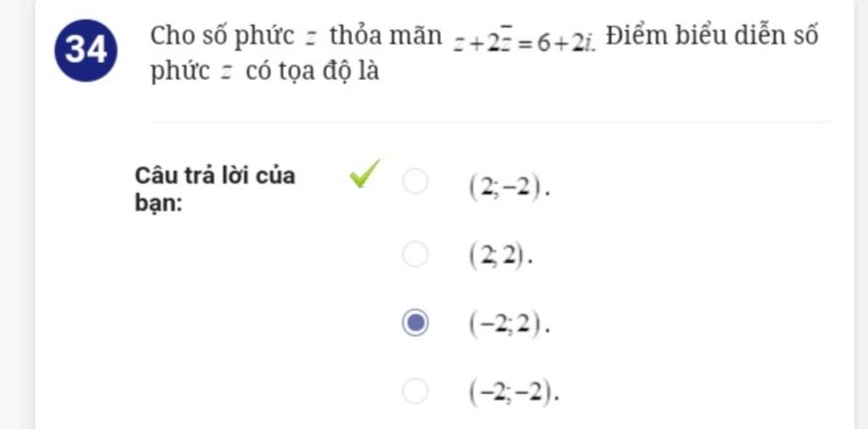
Task: Click the green correct-answer checkmark
Action: point(364,173)
